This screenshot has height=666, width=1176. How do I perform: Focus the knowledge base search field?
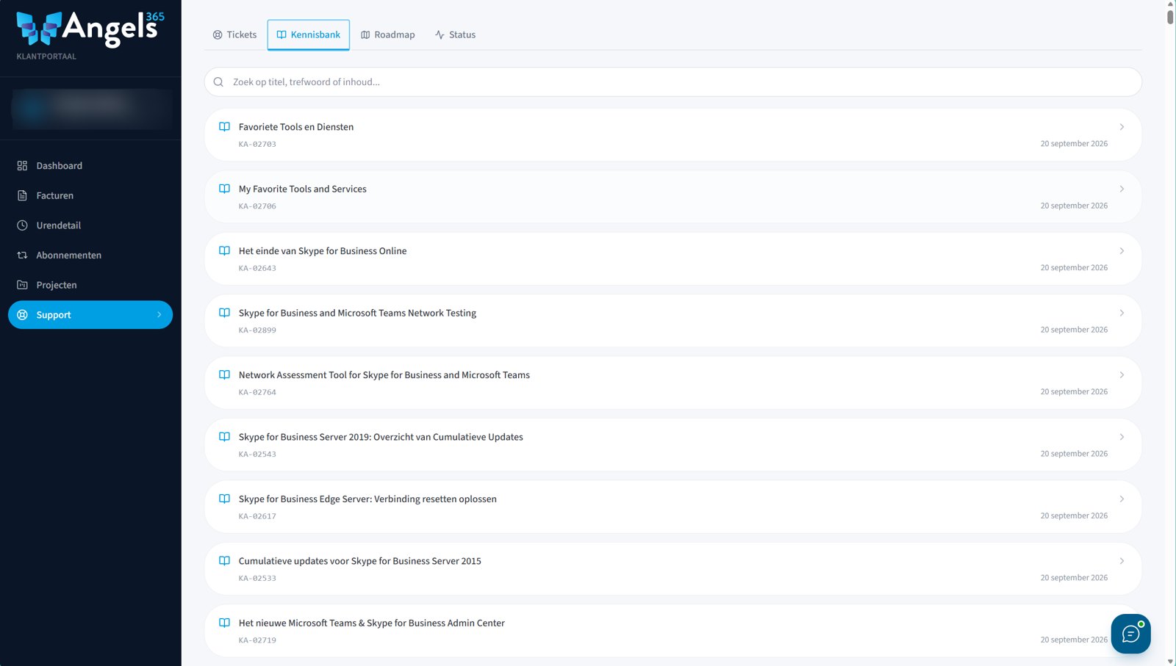tap(673, 82)
